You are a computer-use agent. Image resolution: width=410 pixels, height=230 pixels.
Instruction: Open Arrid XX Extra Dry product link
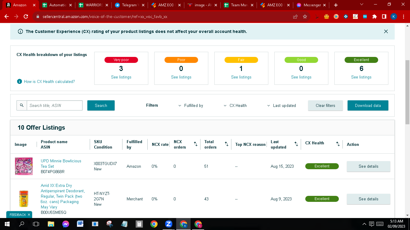[x=63, y=196]
